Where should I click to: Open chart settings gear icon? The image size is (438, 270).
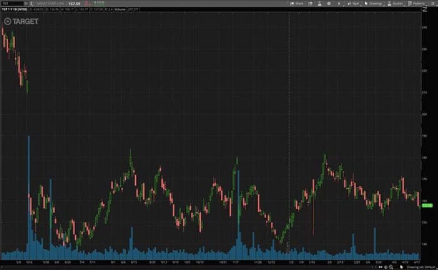(x=328, y=4)
